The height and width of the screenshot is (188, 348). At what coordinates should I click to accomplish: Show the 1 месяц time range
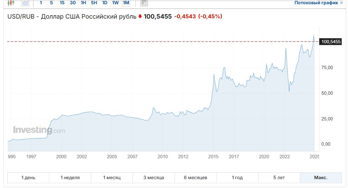tap(112, 177)
